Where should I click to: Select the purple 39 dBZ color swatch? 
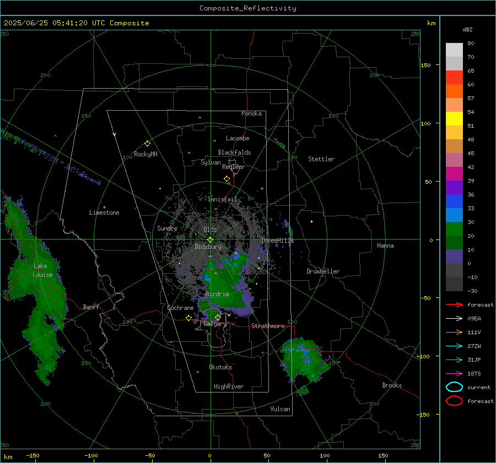coord(454,187)
